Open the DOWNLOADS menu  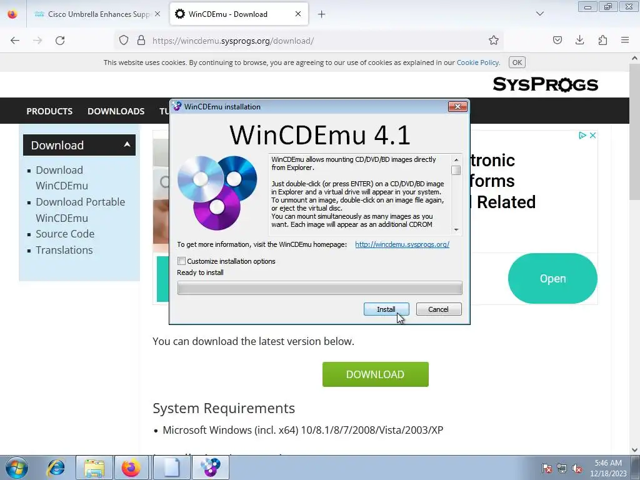(116, 111)
